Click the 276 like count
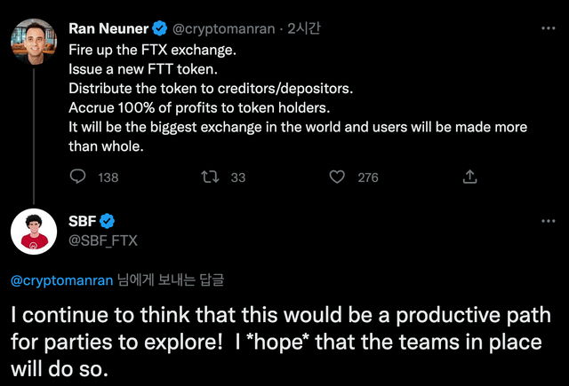 click(367, 177)
